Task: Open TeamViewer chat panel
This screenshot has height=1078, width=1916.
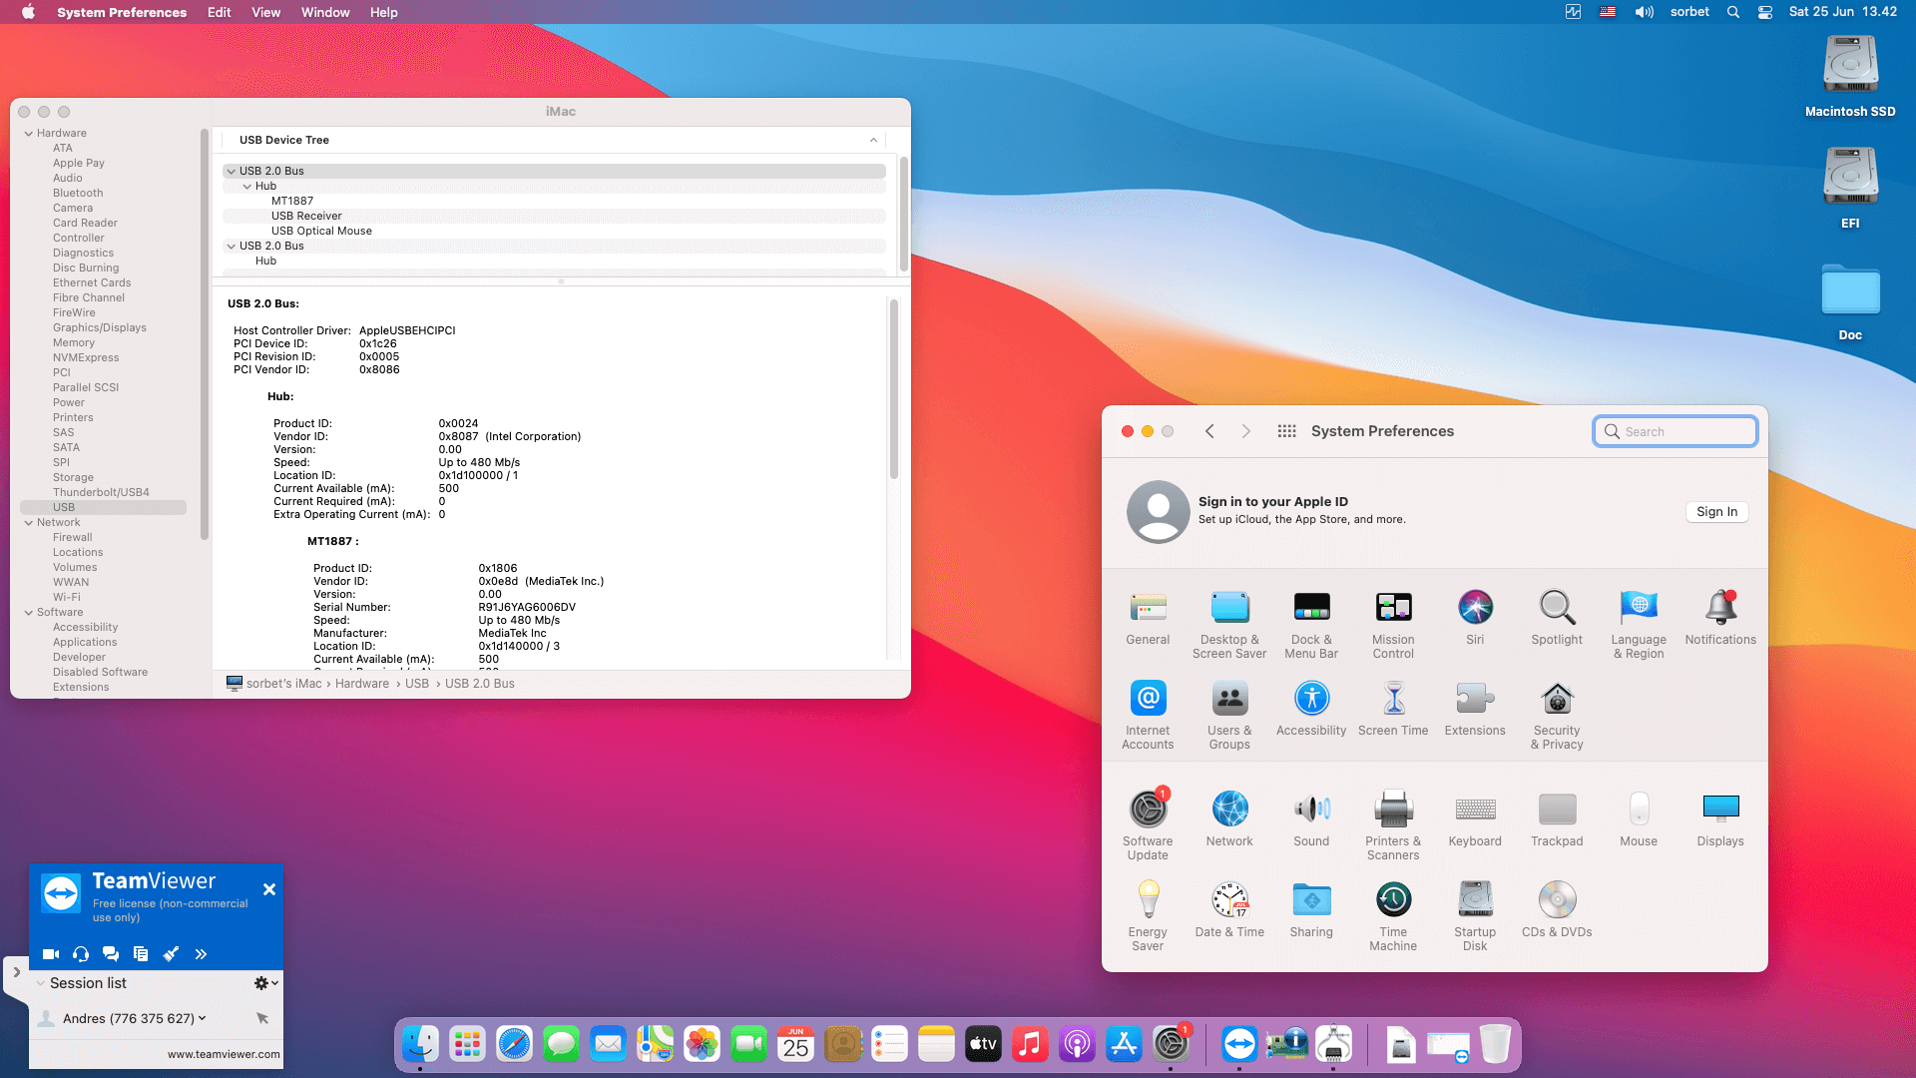Action: [x=111, y=954]
